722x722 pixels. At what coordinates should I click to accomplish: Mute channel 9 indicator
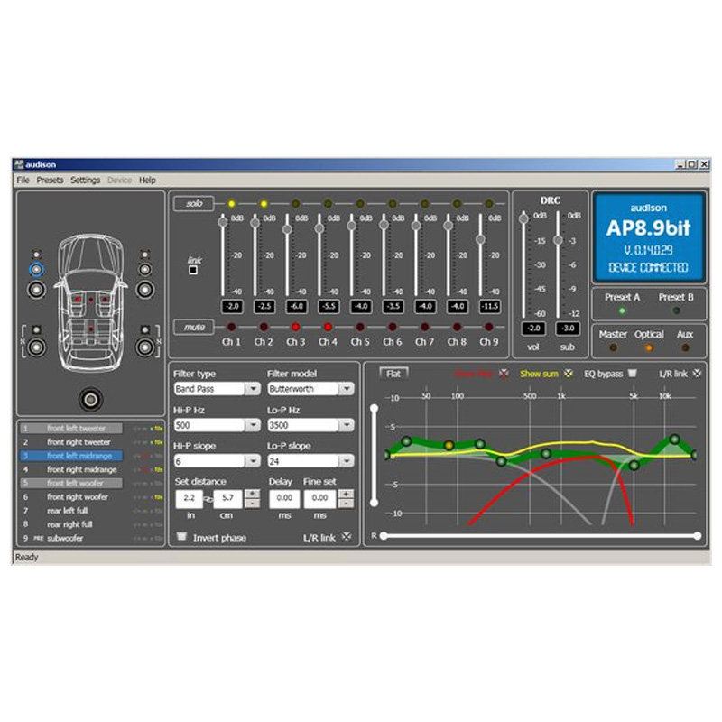pyautogui.click(x=489, y=327)
